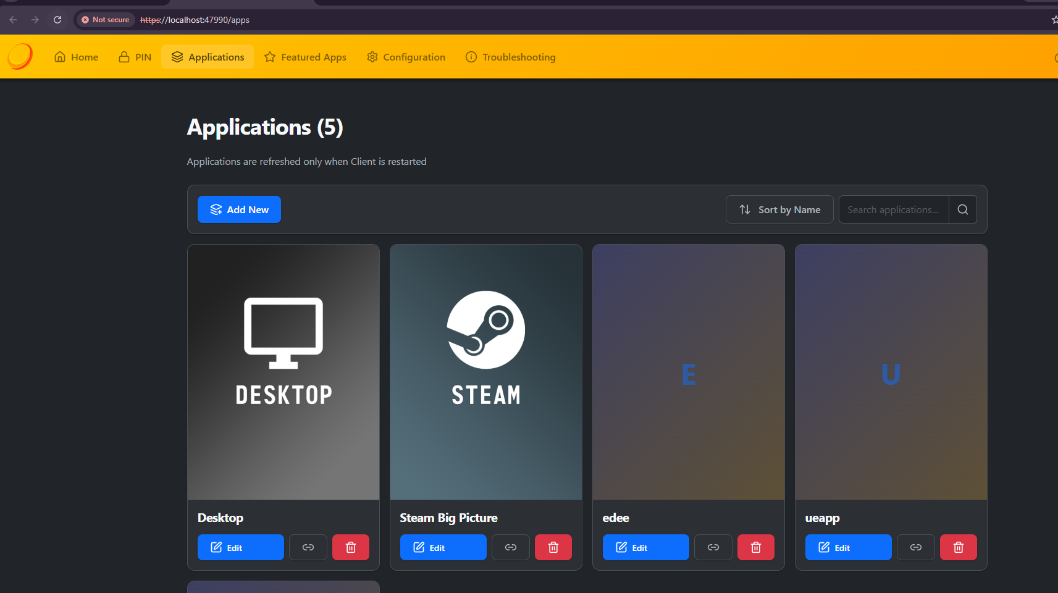Screen dimensions: 1058x593
Task: Click the Not secure indicator
Action: pyautogui.click(x=106, y=20)
